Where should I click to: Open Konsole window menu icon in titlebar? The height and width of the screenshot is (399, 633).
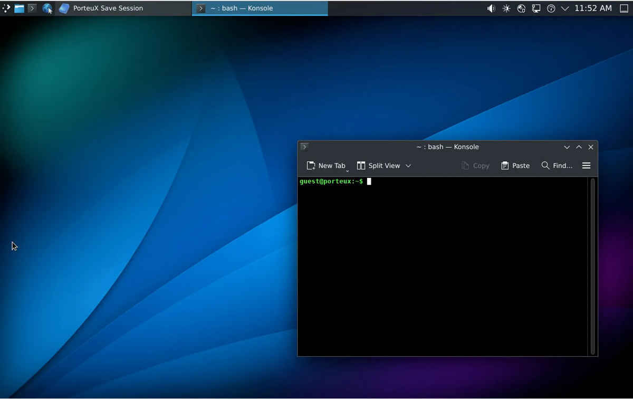(304, 147)
